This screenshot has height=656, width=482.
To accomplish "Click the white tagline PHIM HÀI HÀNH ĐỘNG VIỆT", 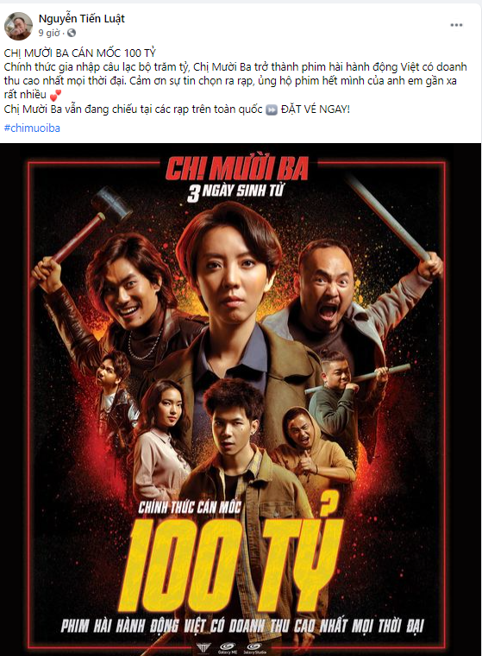I will pyautogui.click(x=242, y=626).
